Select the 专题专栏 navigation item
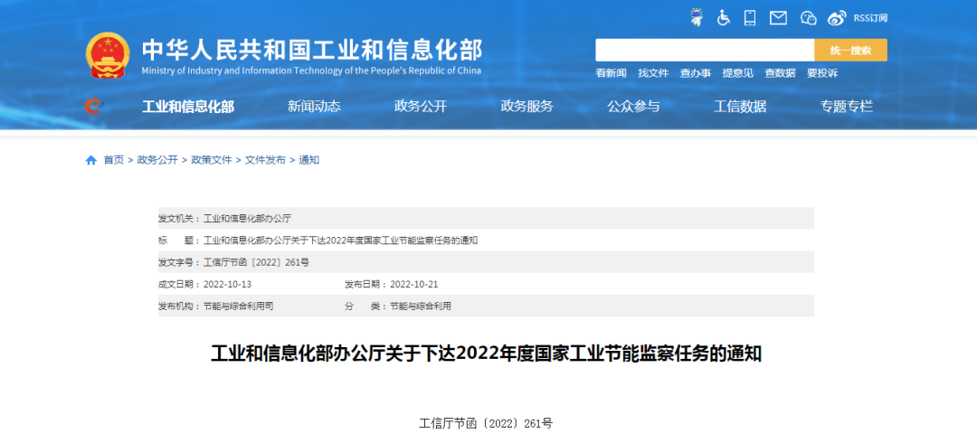Viewport: 977px width, 434px height. click(847, 107)
